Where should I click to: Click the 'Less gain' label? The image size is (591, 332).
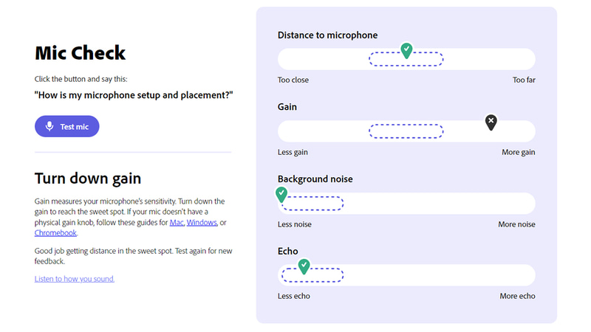click(293, 152)
